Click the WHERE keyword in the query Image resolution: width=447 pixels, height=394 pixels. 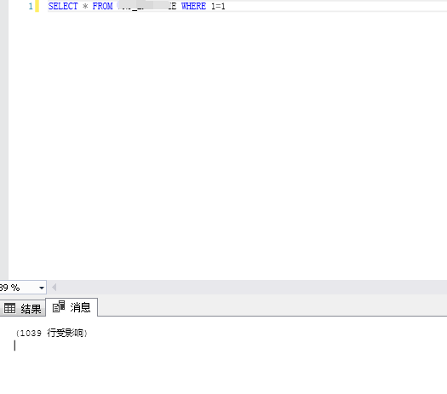point(193,6)
